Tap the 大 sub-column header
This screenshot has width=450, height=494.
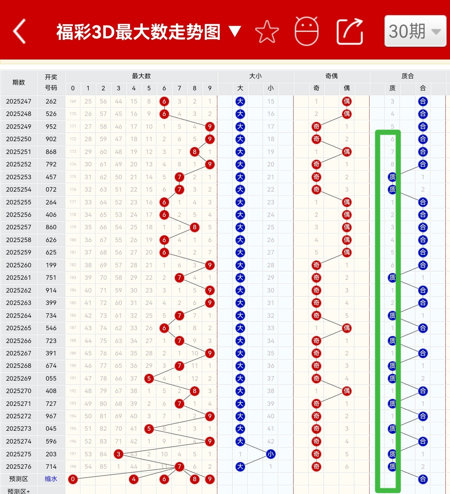click(240, 88)
